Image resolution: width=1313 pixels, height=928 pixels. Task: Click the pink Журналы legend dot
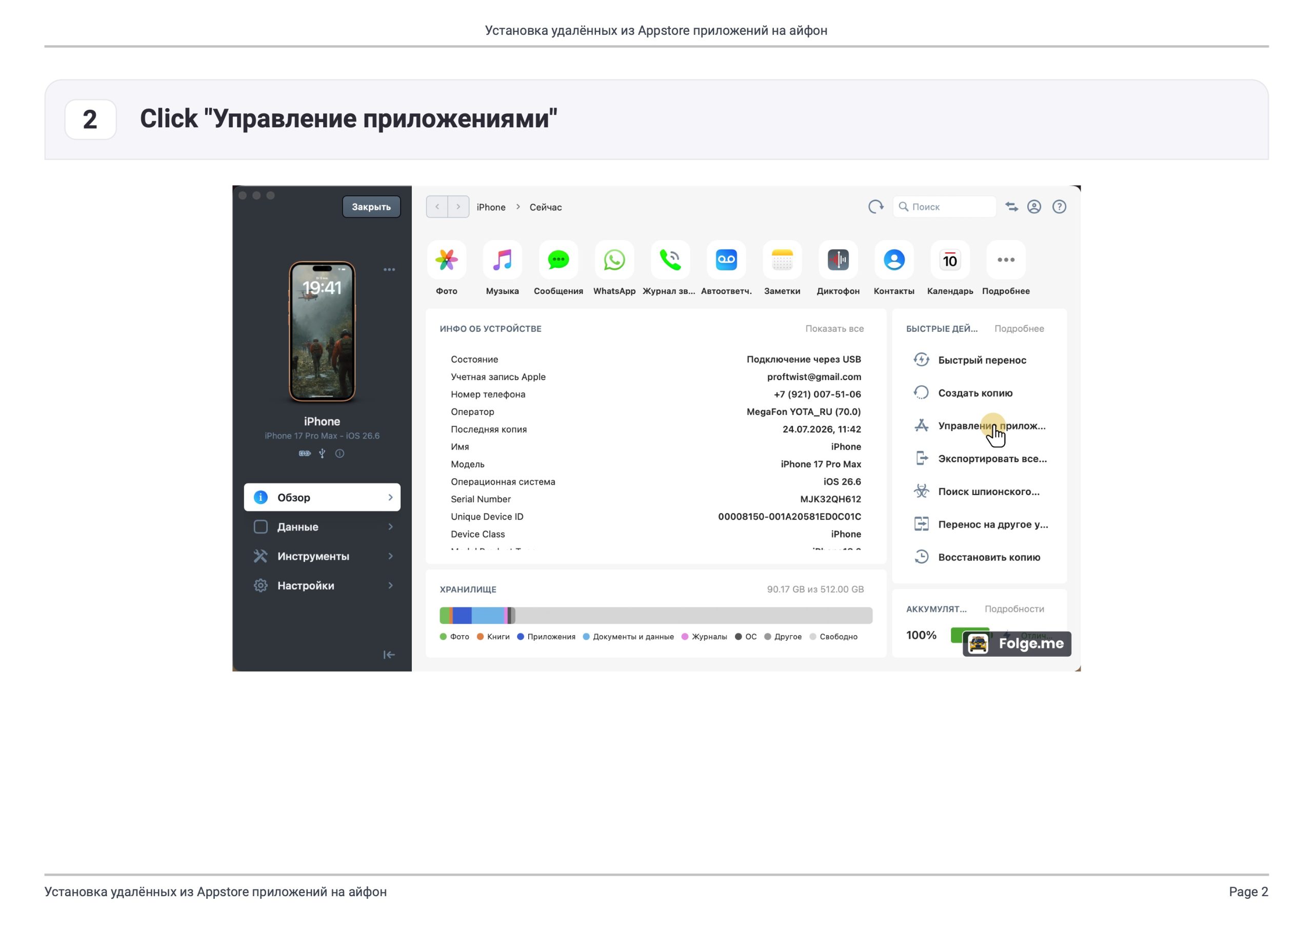(x=685, y=637)
